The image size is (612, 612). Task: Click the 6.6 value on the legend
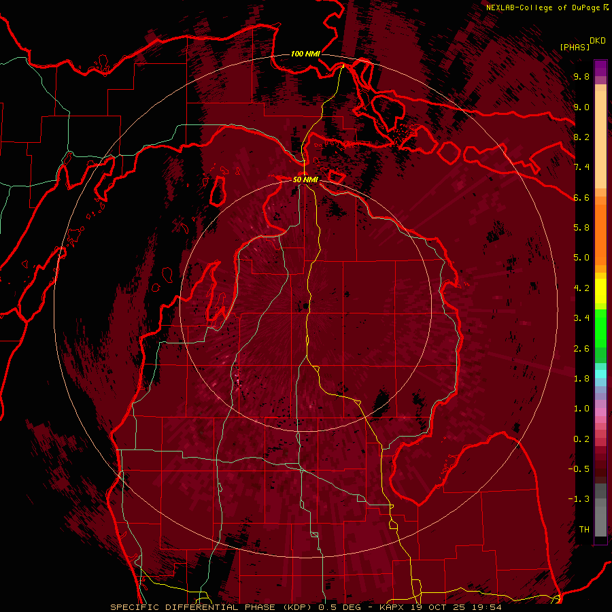[581, 197]
